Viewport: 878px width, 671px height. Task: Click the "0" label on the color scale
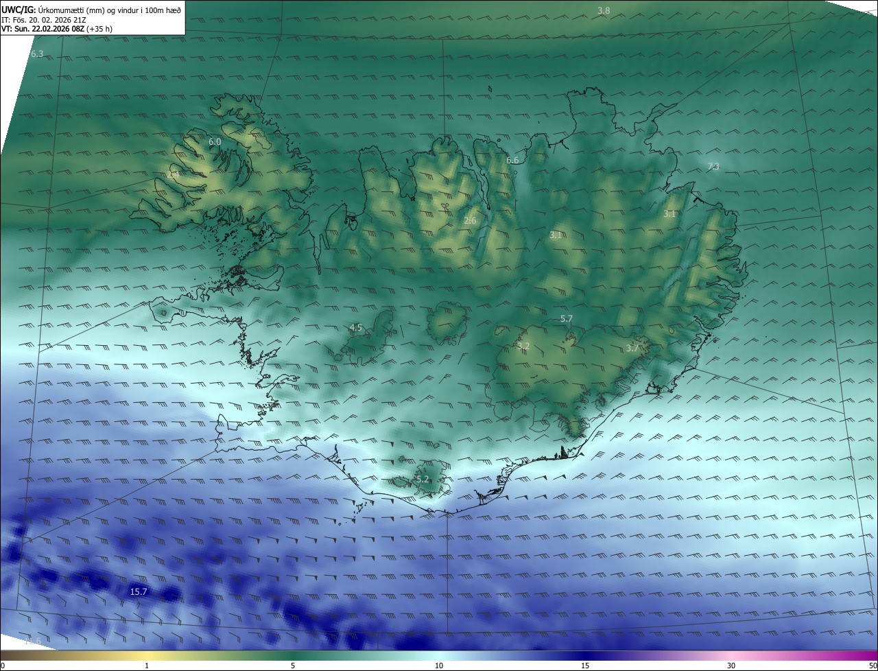click(3, 666)
